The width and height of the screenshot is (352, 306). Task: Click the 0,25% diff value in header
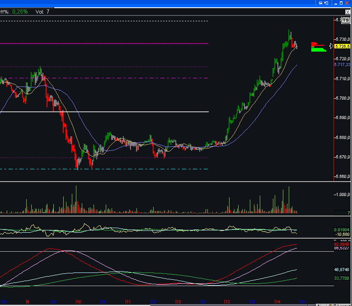pyautogui.click(x=20, y=12)
